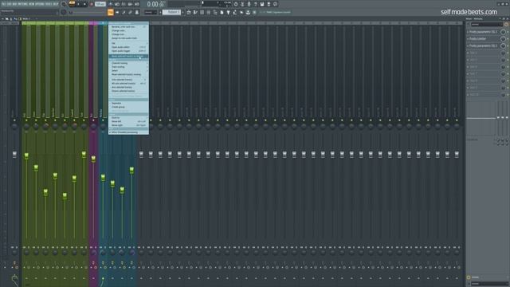Click the download-tray icon in second toolbar
This screenshot has width=510, height=287.
248,13
